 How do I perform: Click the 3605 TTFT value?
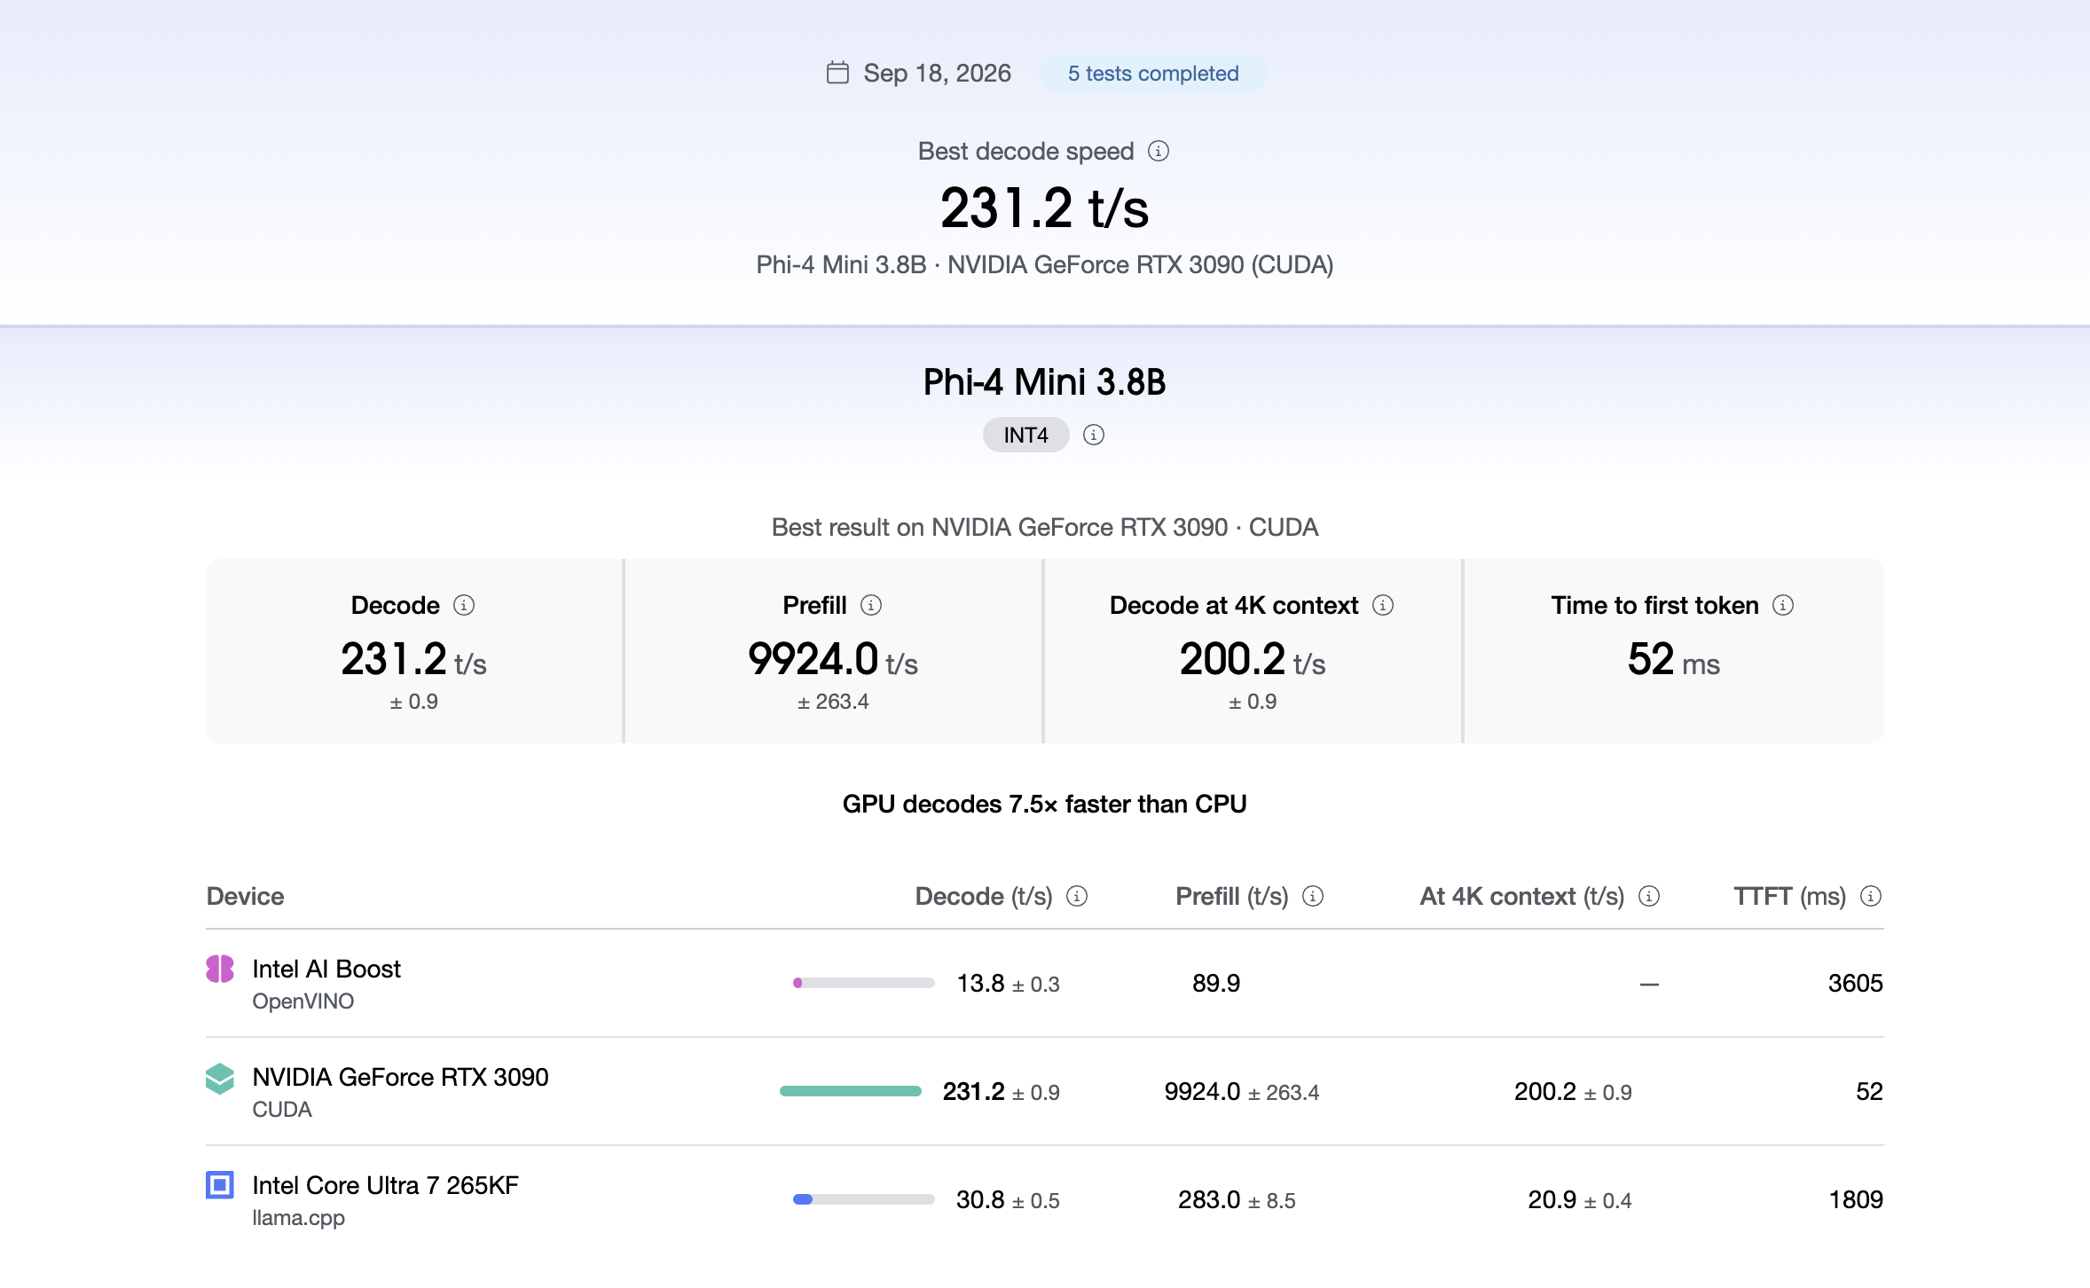click(1855, 983)
